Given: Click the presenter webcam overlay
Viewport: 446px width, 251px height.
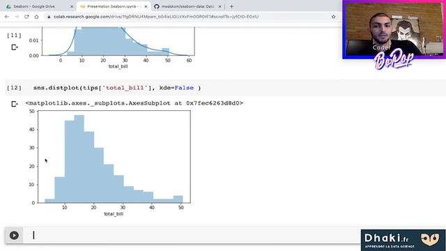Looking at the screenshot, I should coord(394,29).
